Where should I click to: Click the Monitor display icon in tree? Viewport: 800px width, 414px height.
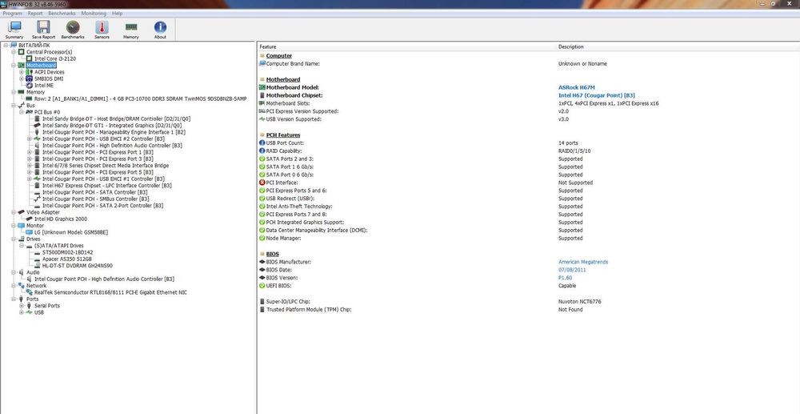(x=22, y=225)
